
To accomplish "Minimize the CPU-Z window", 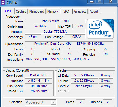I will (x=92, y=2).
